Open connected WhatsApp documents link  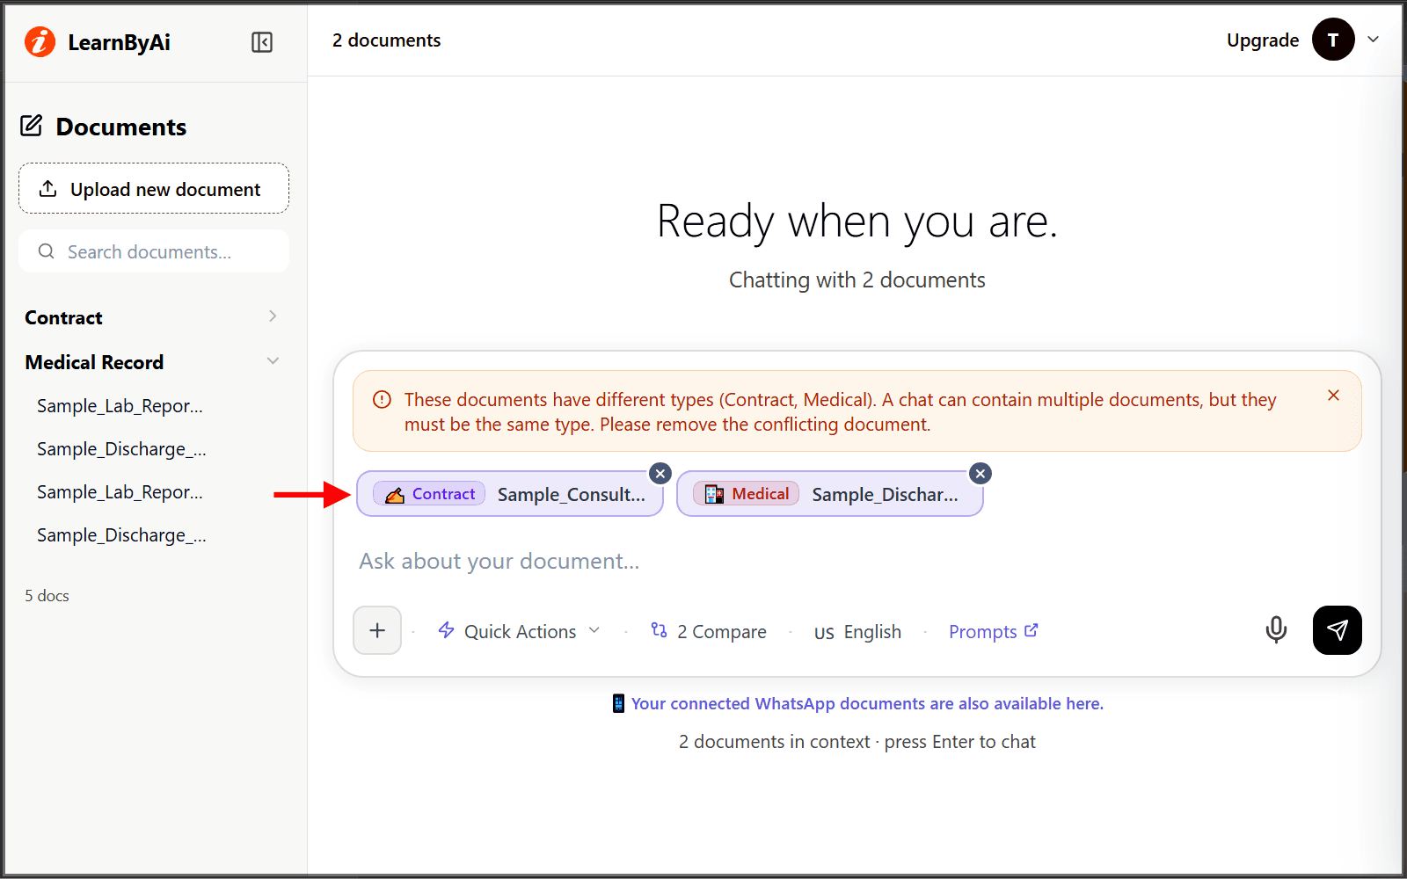pos(867,703)
